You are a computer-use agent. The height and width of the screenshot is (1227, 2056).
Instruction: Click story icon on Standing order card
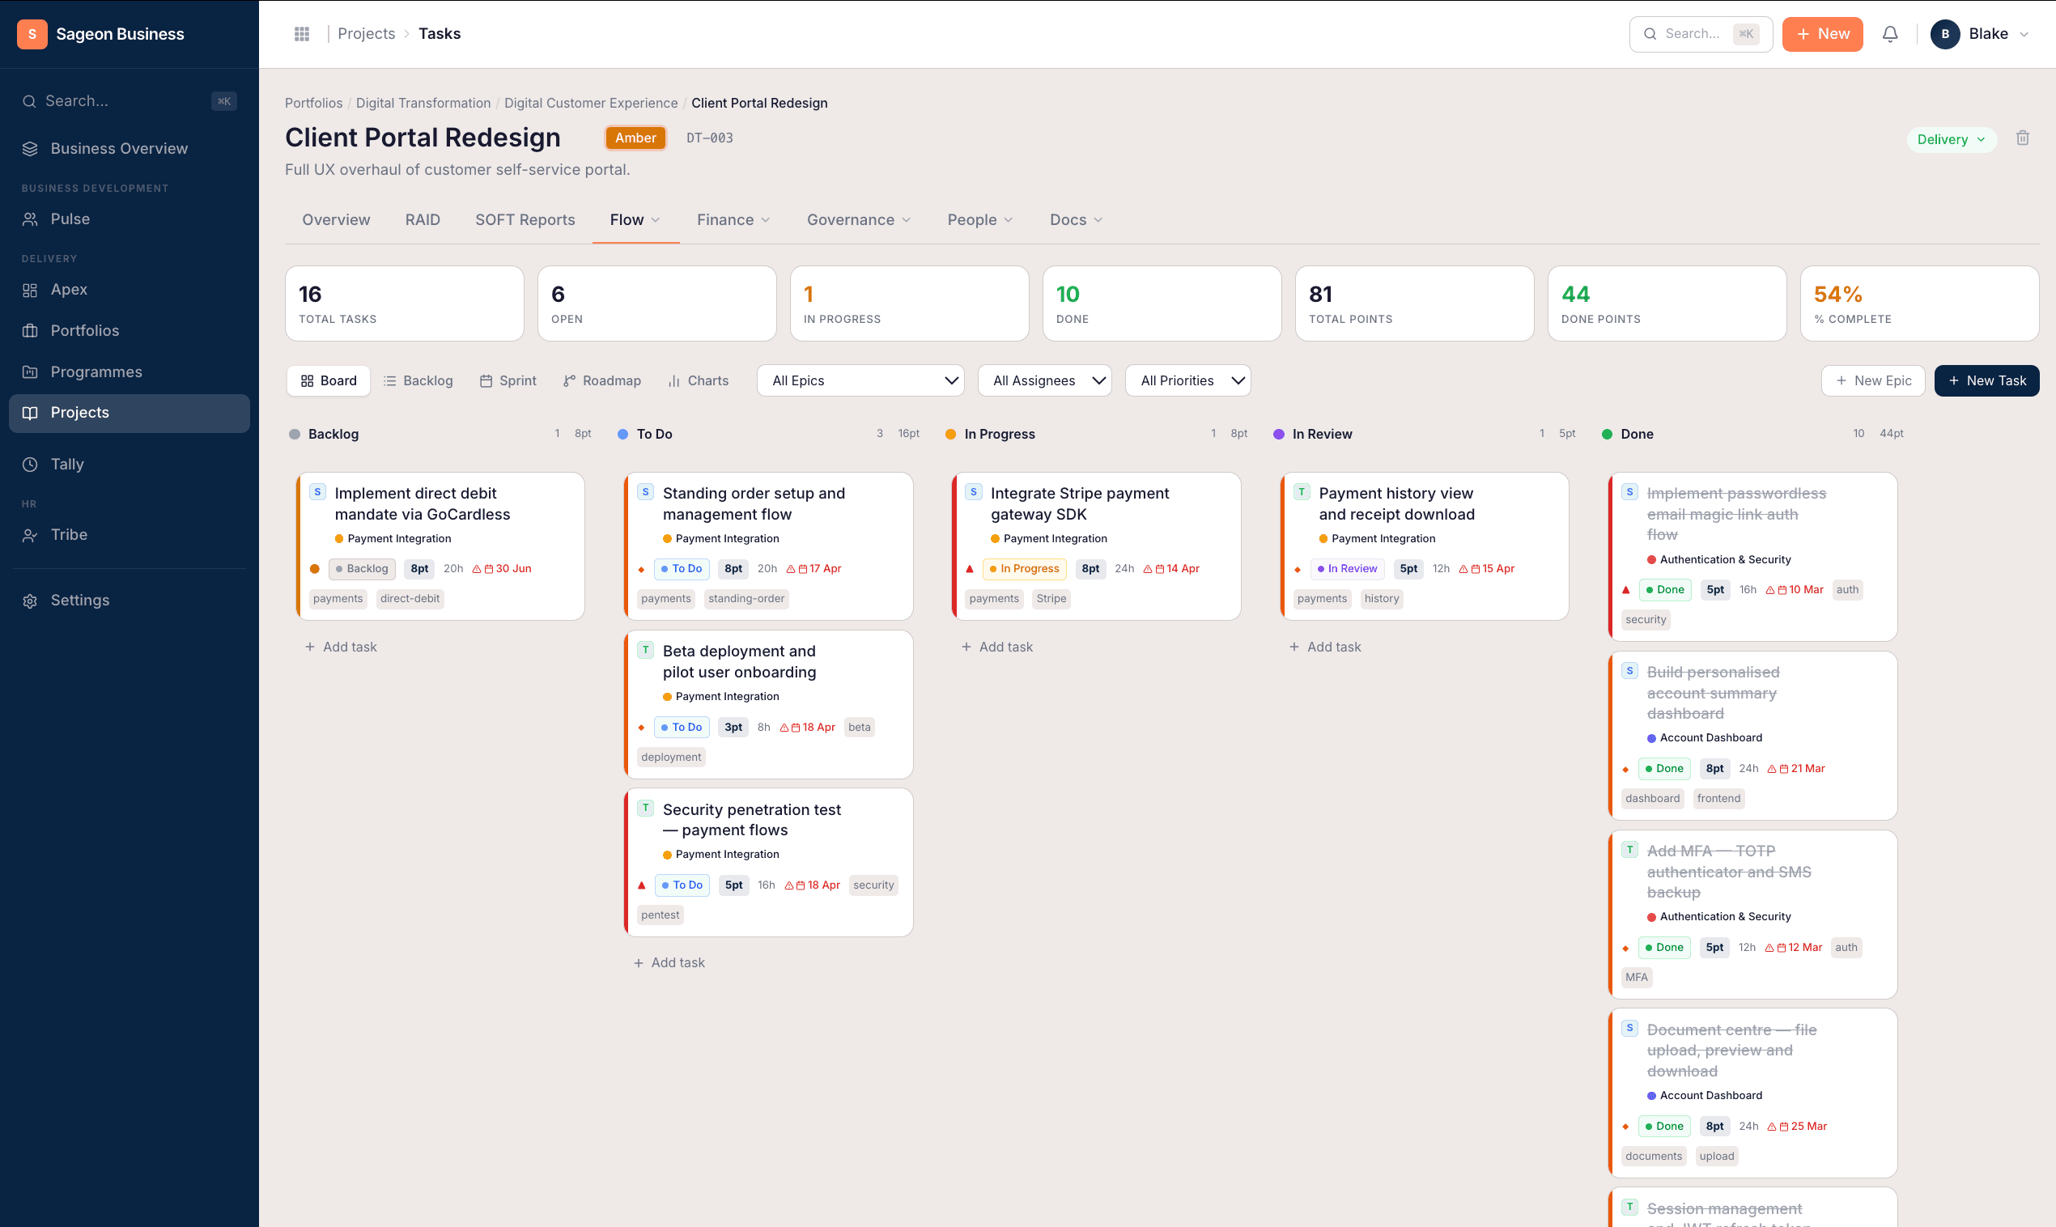(646, 492)
